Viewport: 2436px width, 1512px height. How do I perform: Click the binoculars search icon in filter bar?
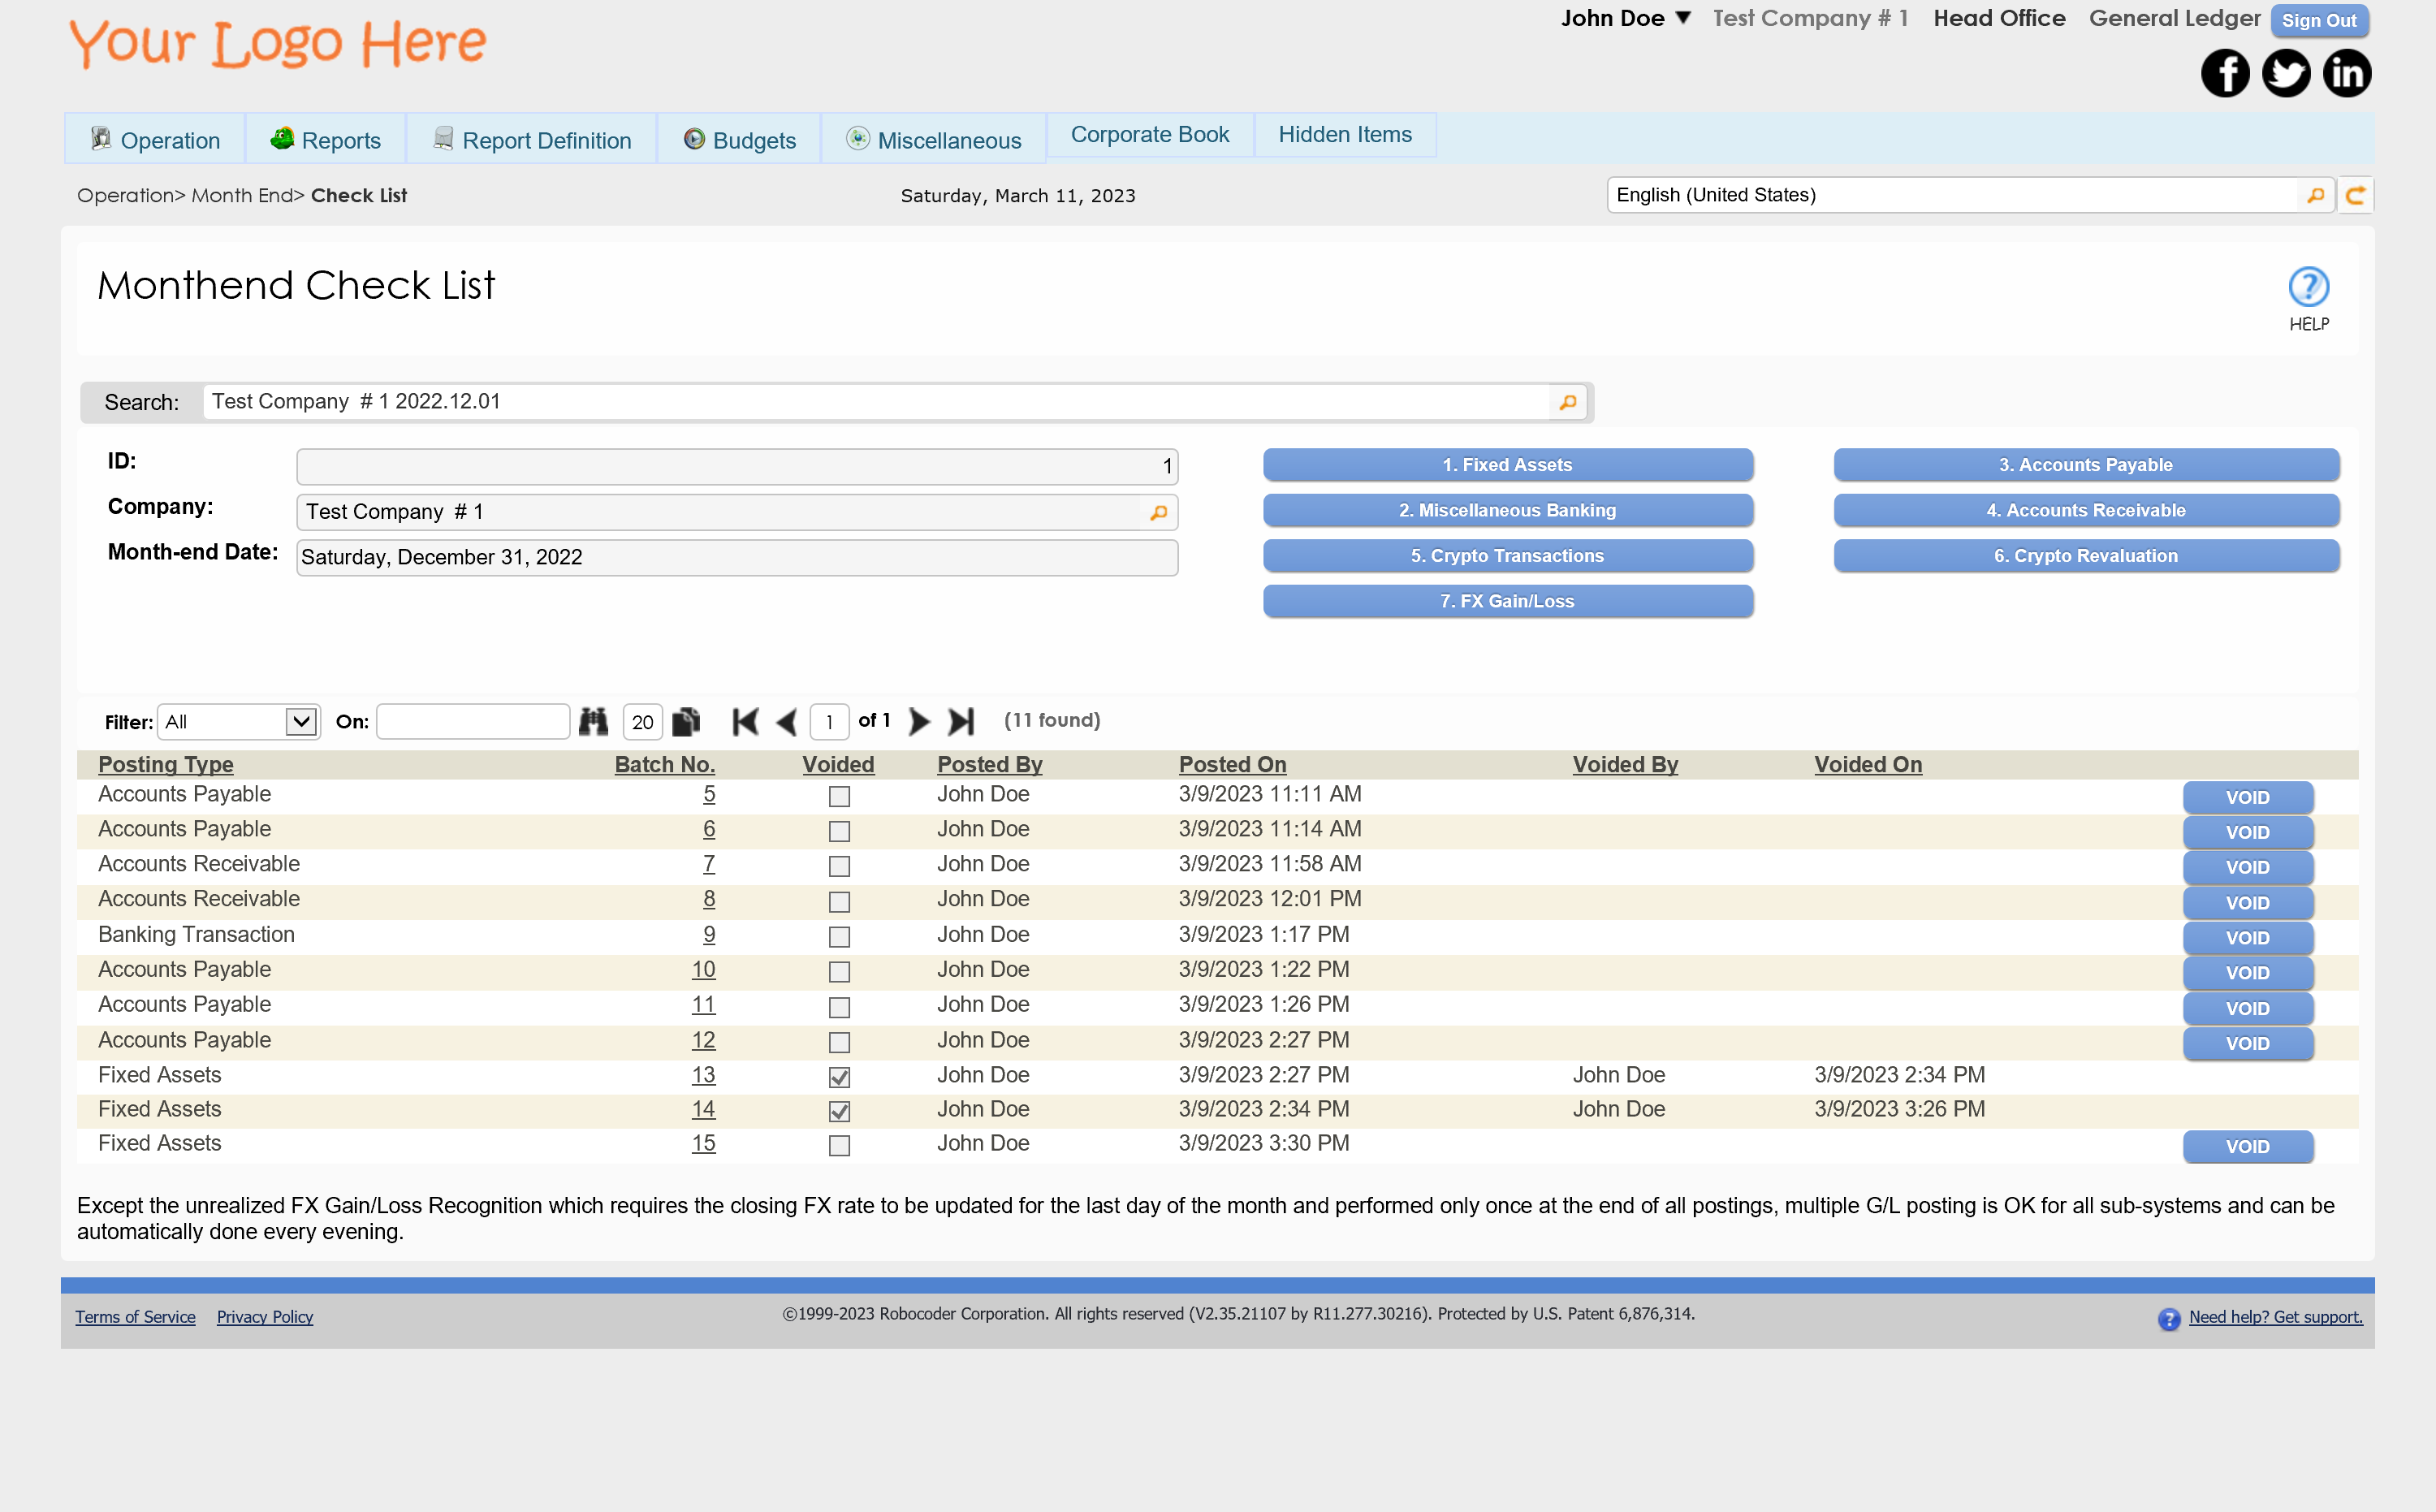[593, 721]
